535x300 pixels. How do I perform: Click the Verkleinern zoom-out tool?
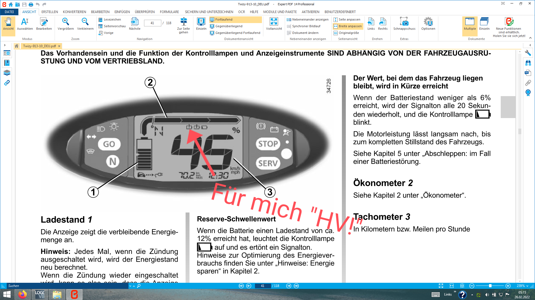tap(85, 24)
